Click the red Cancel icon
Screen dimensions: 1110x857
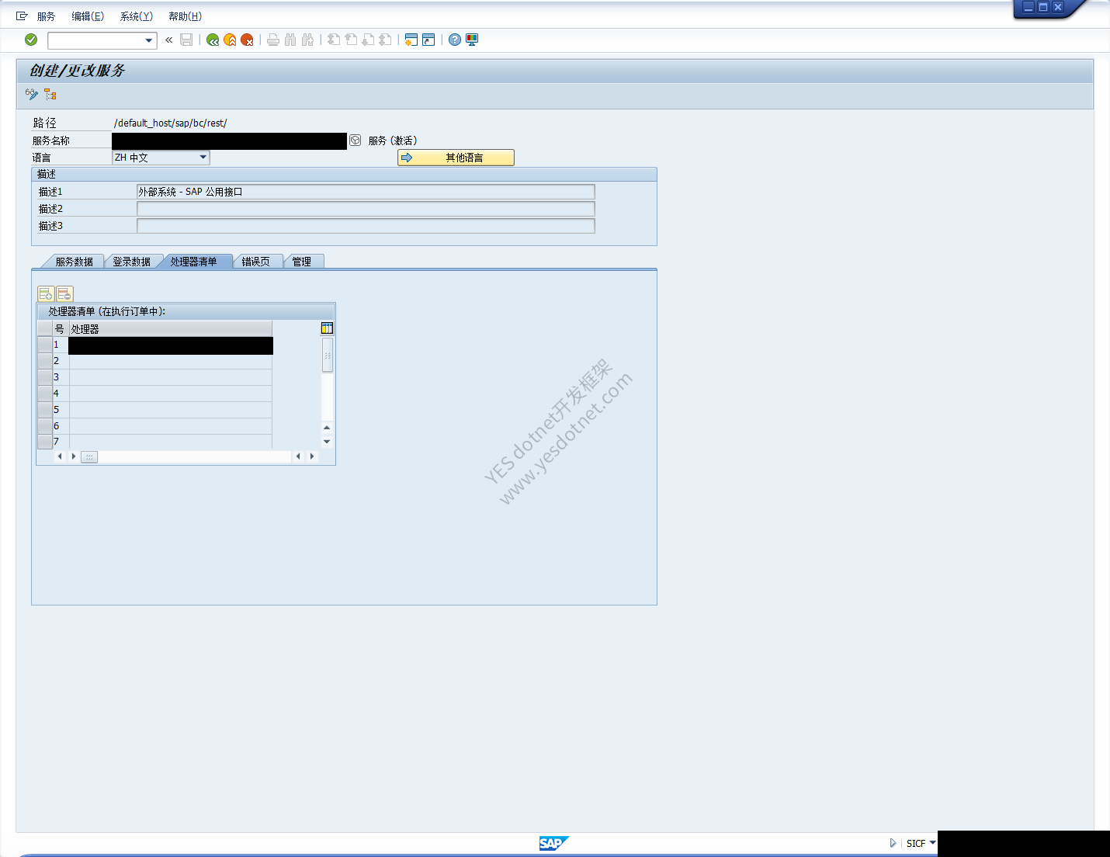coord(247,40)
